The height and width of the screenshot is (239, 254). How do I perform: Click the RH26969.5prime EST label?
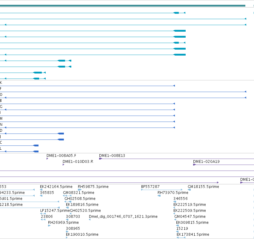[63, 223]
